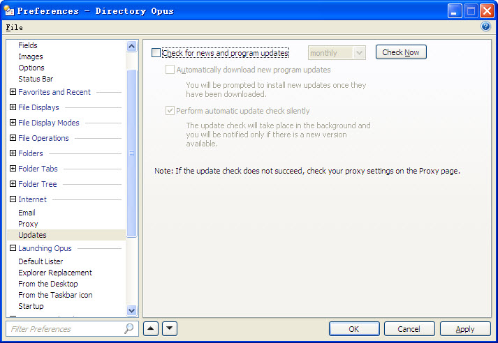Open the Proxy page under Internet
The width and height of the screenshot is (498, 343).
tap(28, 224)
